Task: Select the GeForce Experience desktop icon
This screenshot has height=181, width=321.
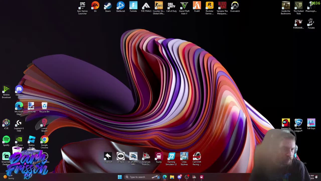Action: [x=19, y=142]
